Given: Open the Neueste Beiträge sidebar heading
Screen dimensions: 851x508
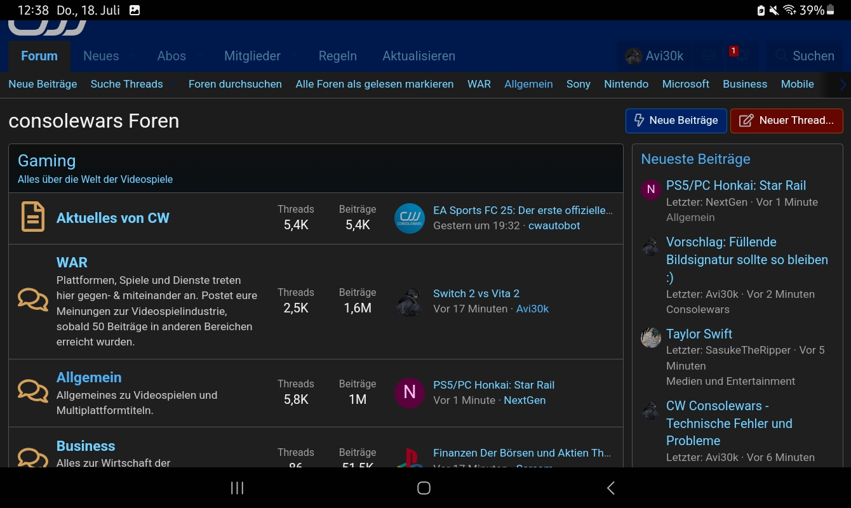Looking at the screenshot, I should 695,159.
